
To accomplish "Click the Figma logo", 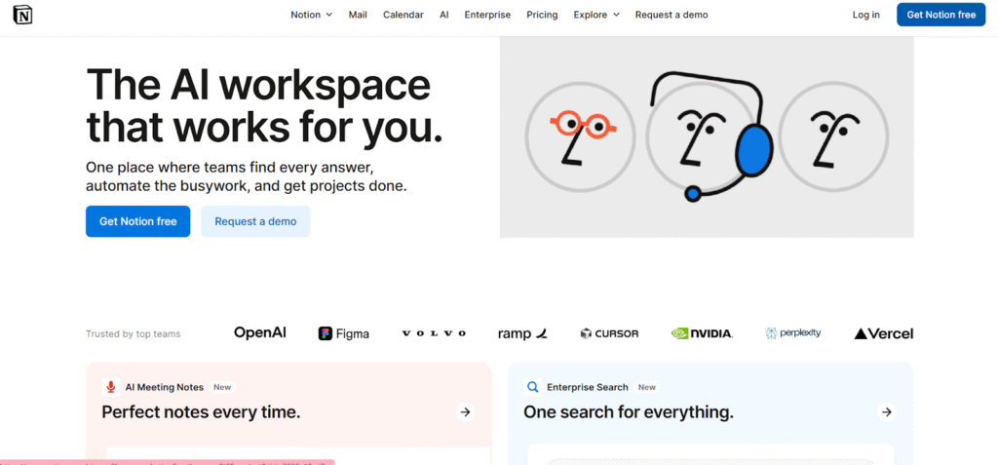I will coord(344,333).
